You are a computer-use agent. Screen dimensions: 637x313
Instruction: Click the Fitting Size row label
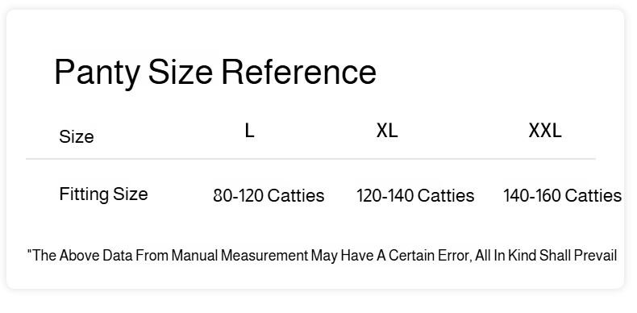pyautogui.click(x=103, y=194)
